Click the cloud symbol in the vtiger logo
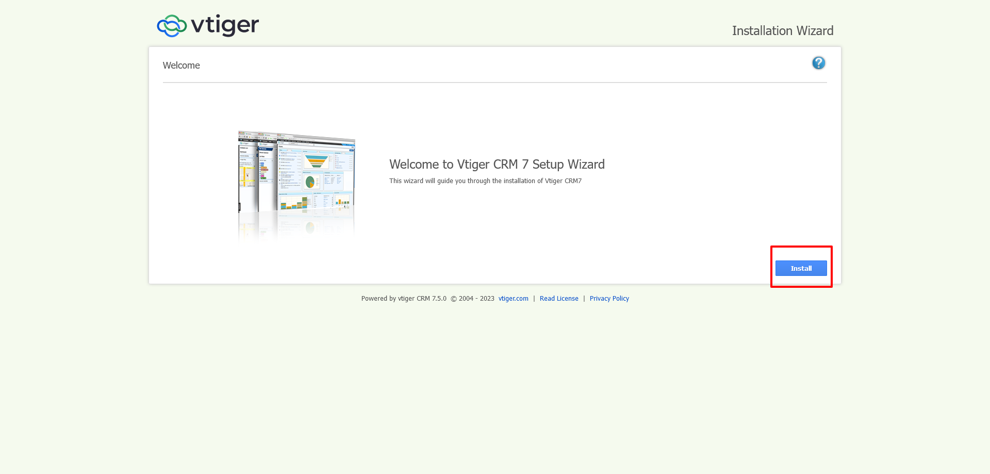This screenshot has height=474, width=990. coord(171,24)
